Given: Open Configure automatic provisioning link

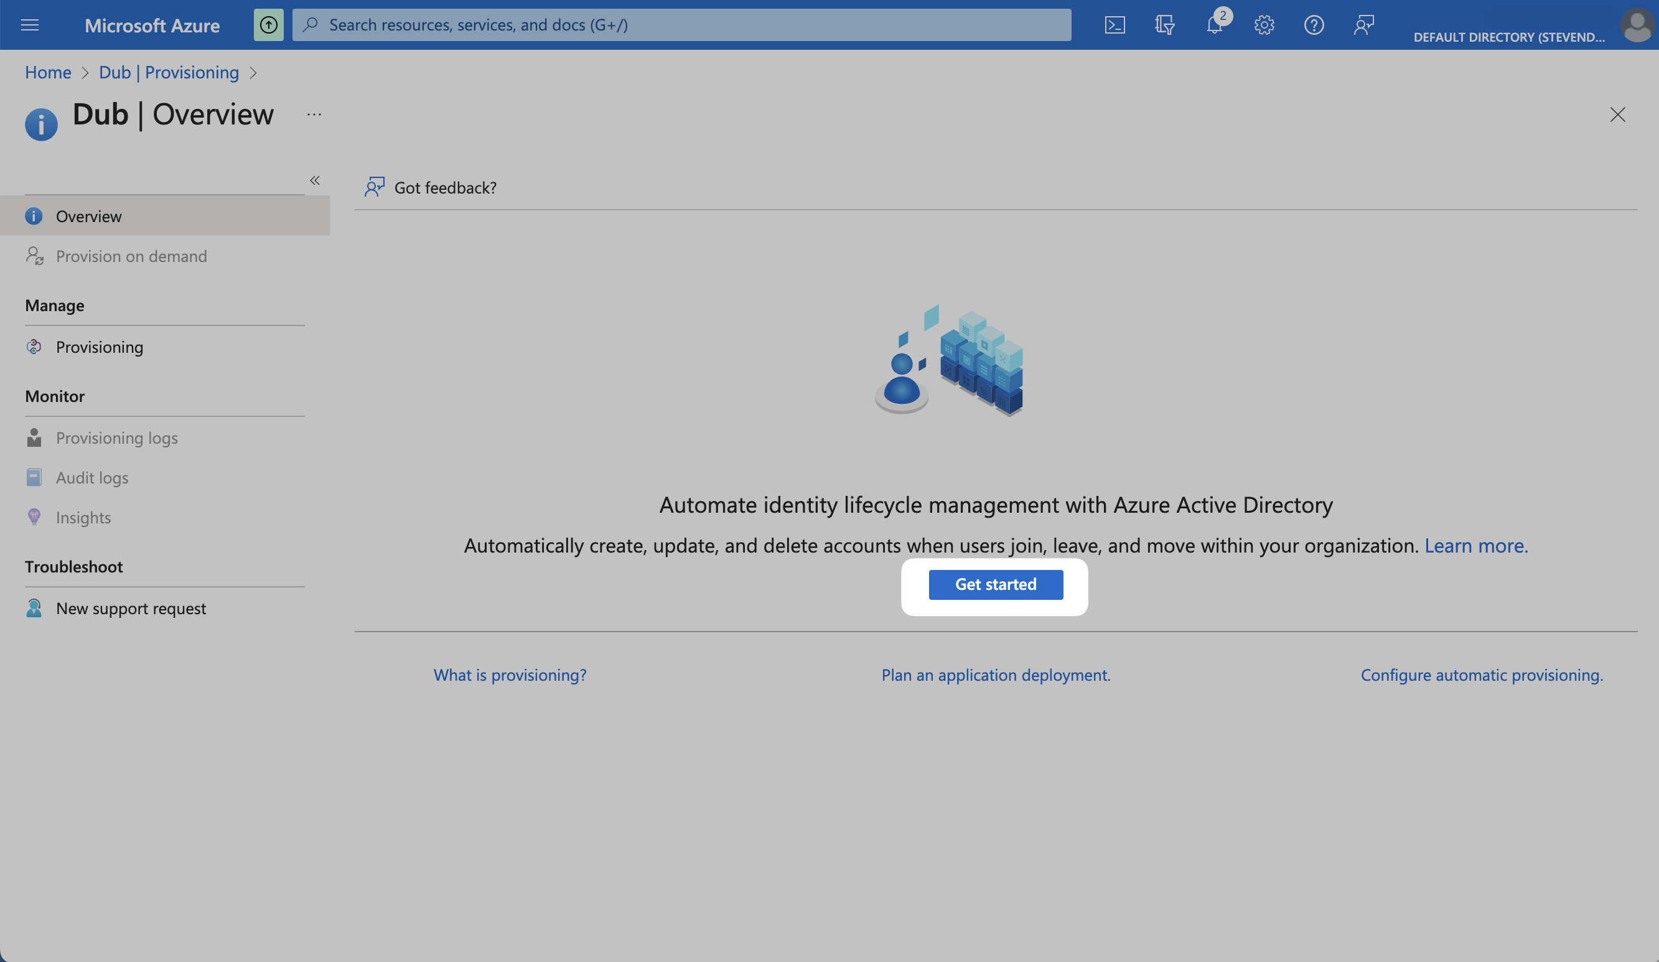Looking at the screenshot, I should tap(1482, 673).
